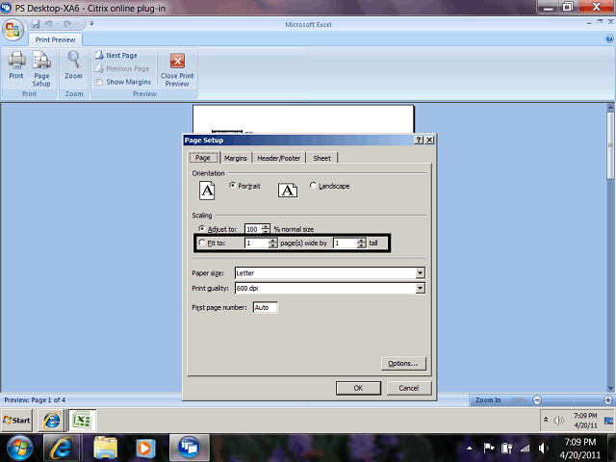The height and width of the screenshot is (462, 616).
Task: Click the Options... button
Action: point(403,364)
